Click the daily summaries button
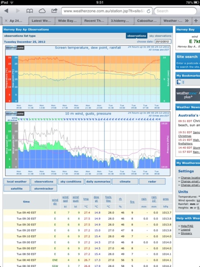 tap(98, 182)
